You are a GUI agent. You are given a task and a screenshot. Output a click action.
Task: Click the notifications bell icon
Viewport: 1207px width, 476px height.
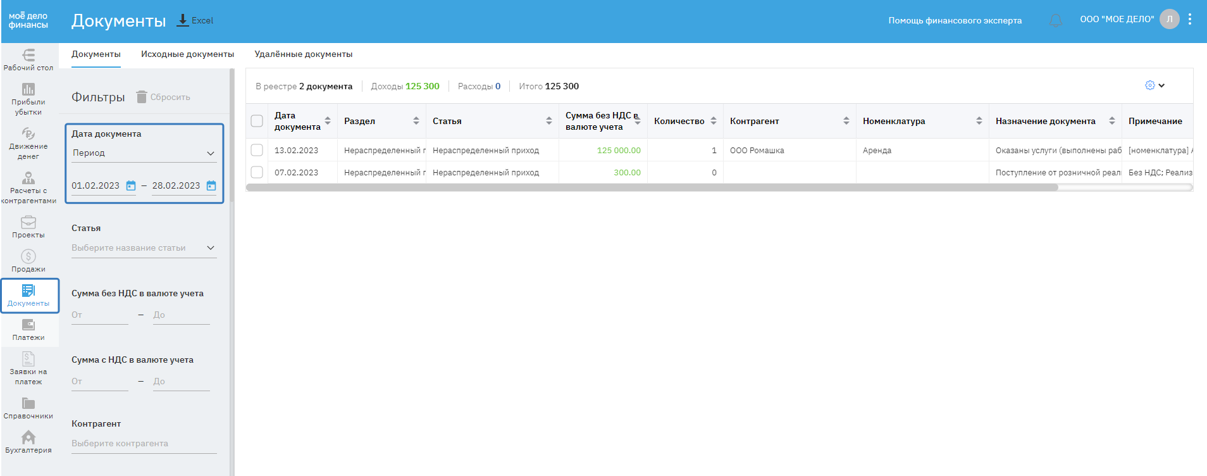pyautogui.click(x=1055, y=20)
